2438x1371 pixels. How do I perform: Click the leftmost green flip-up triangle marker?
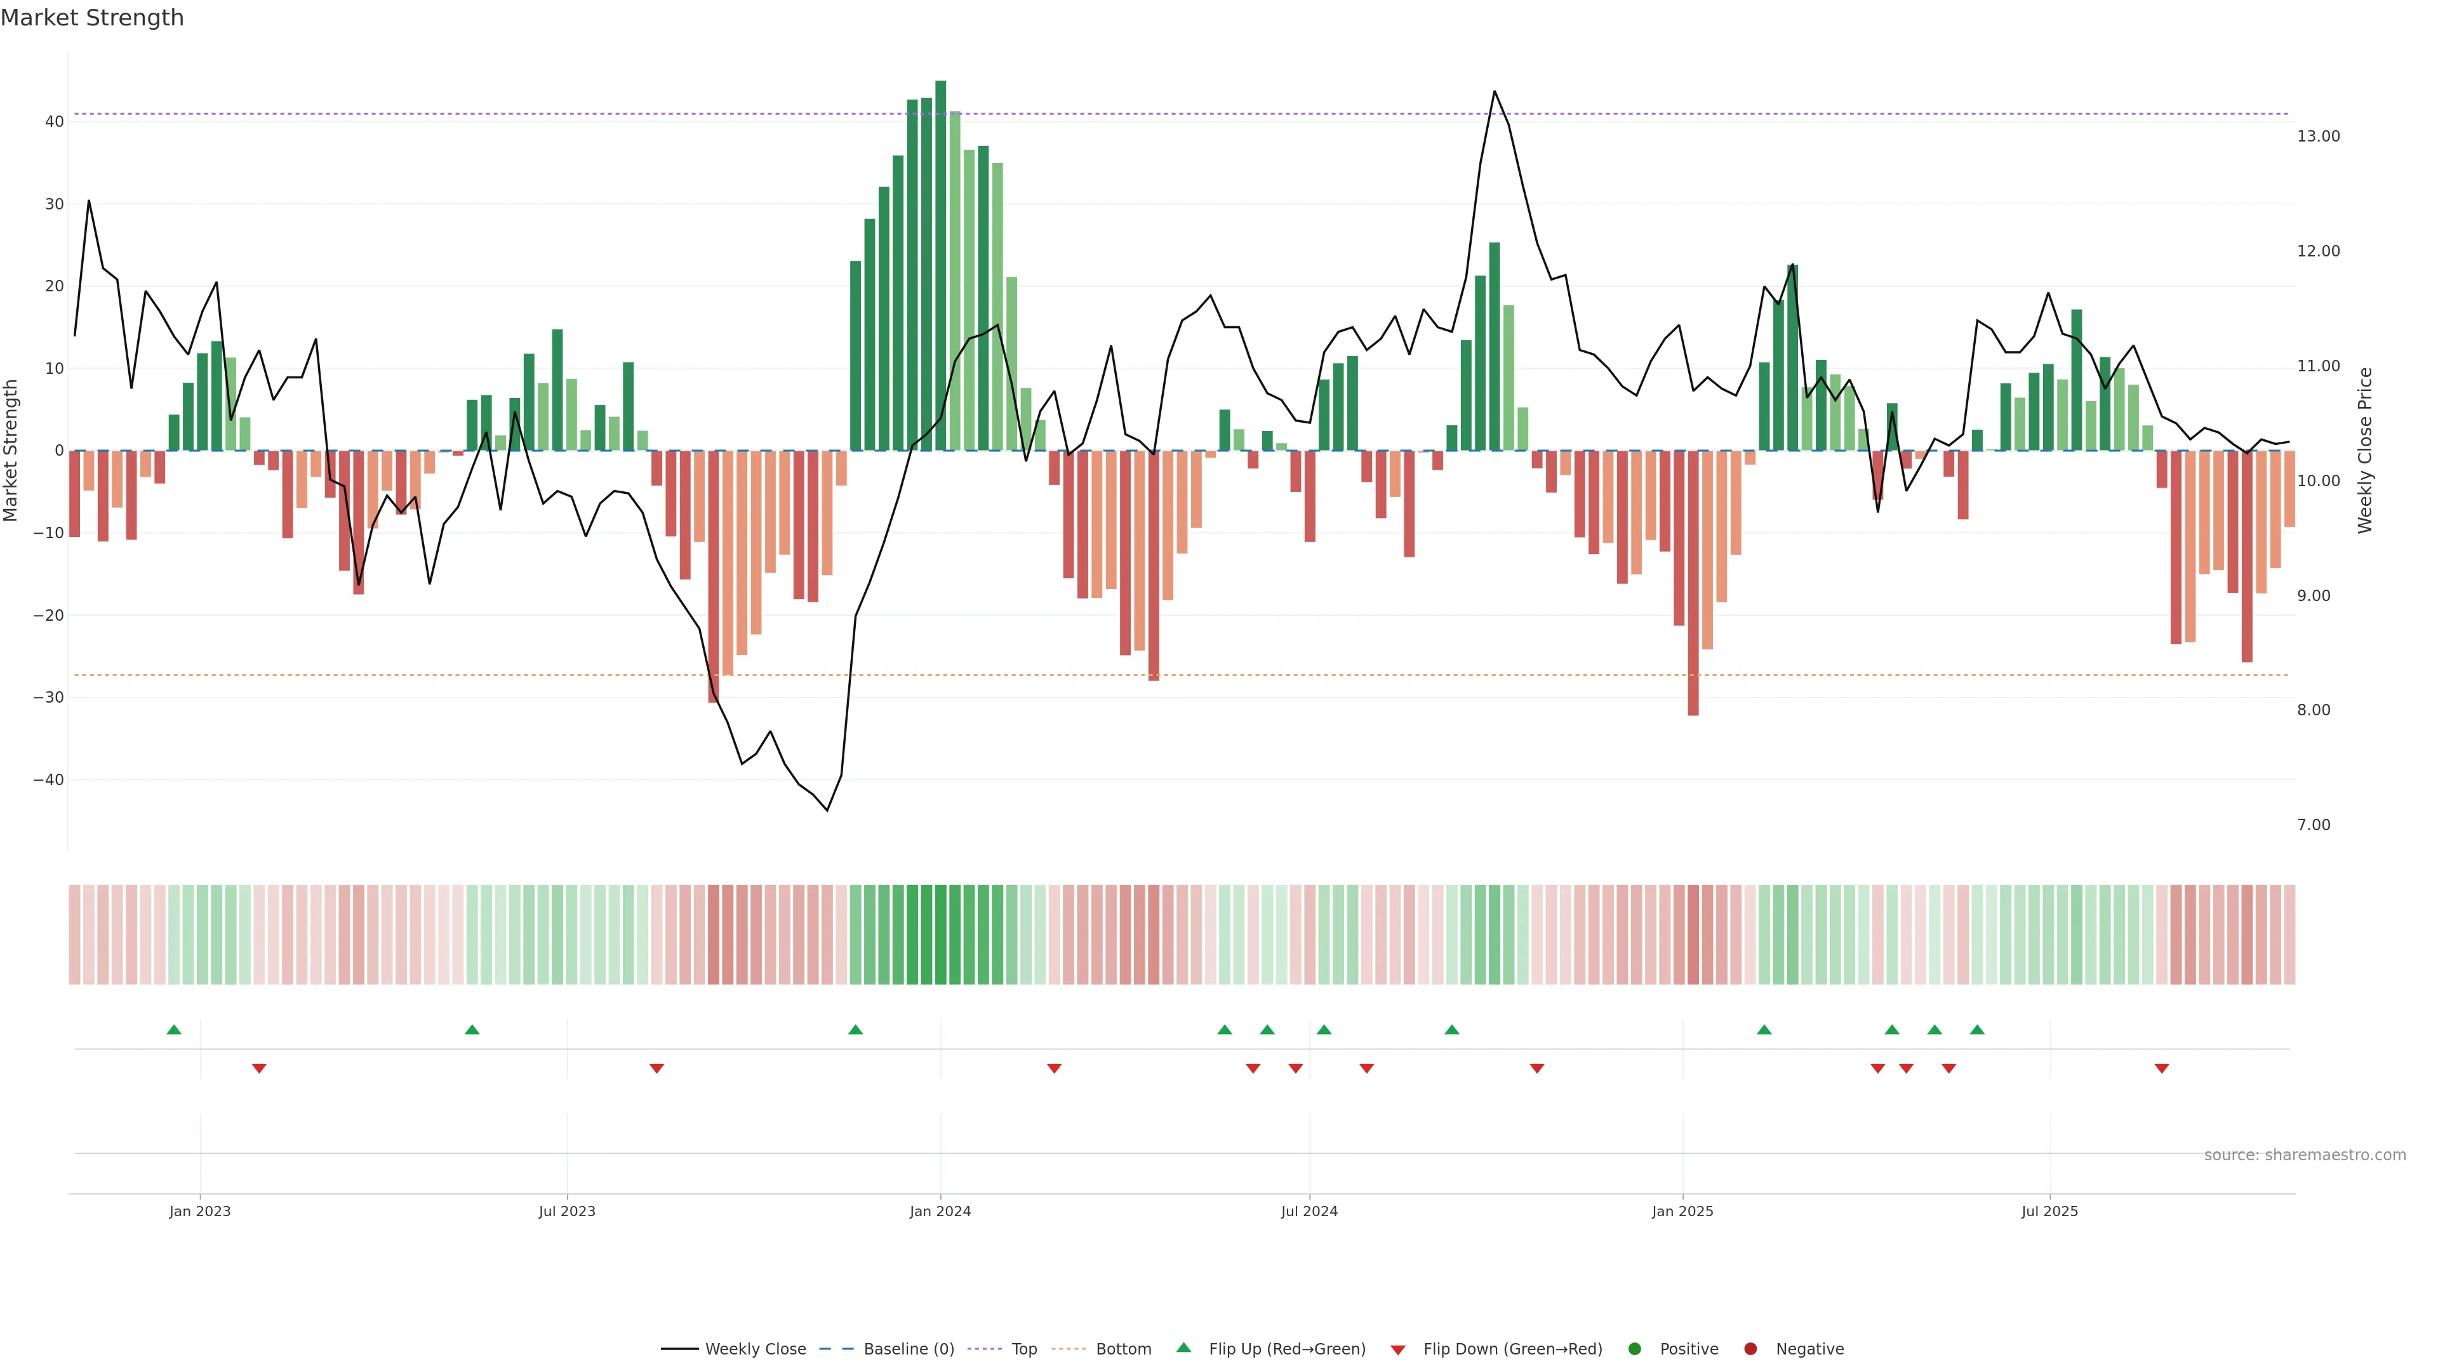(x=174, y=1030)
